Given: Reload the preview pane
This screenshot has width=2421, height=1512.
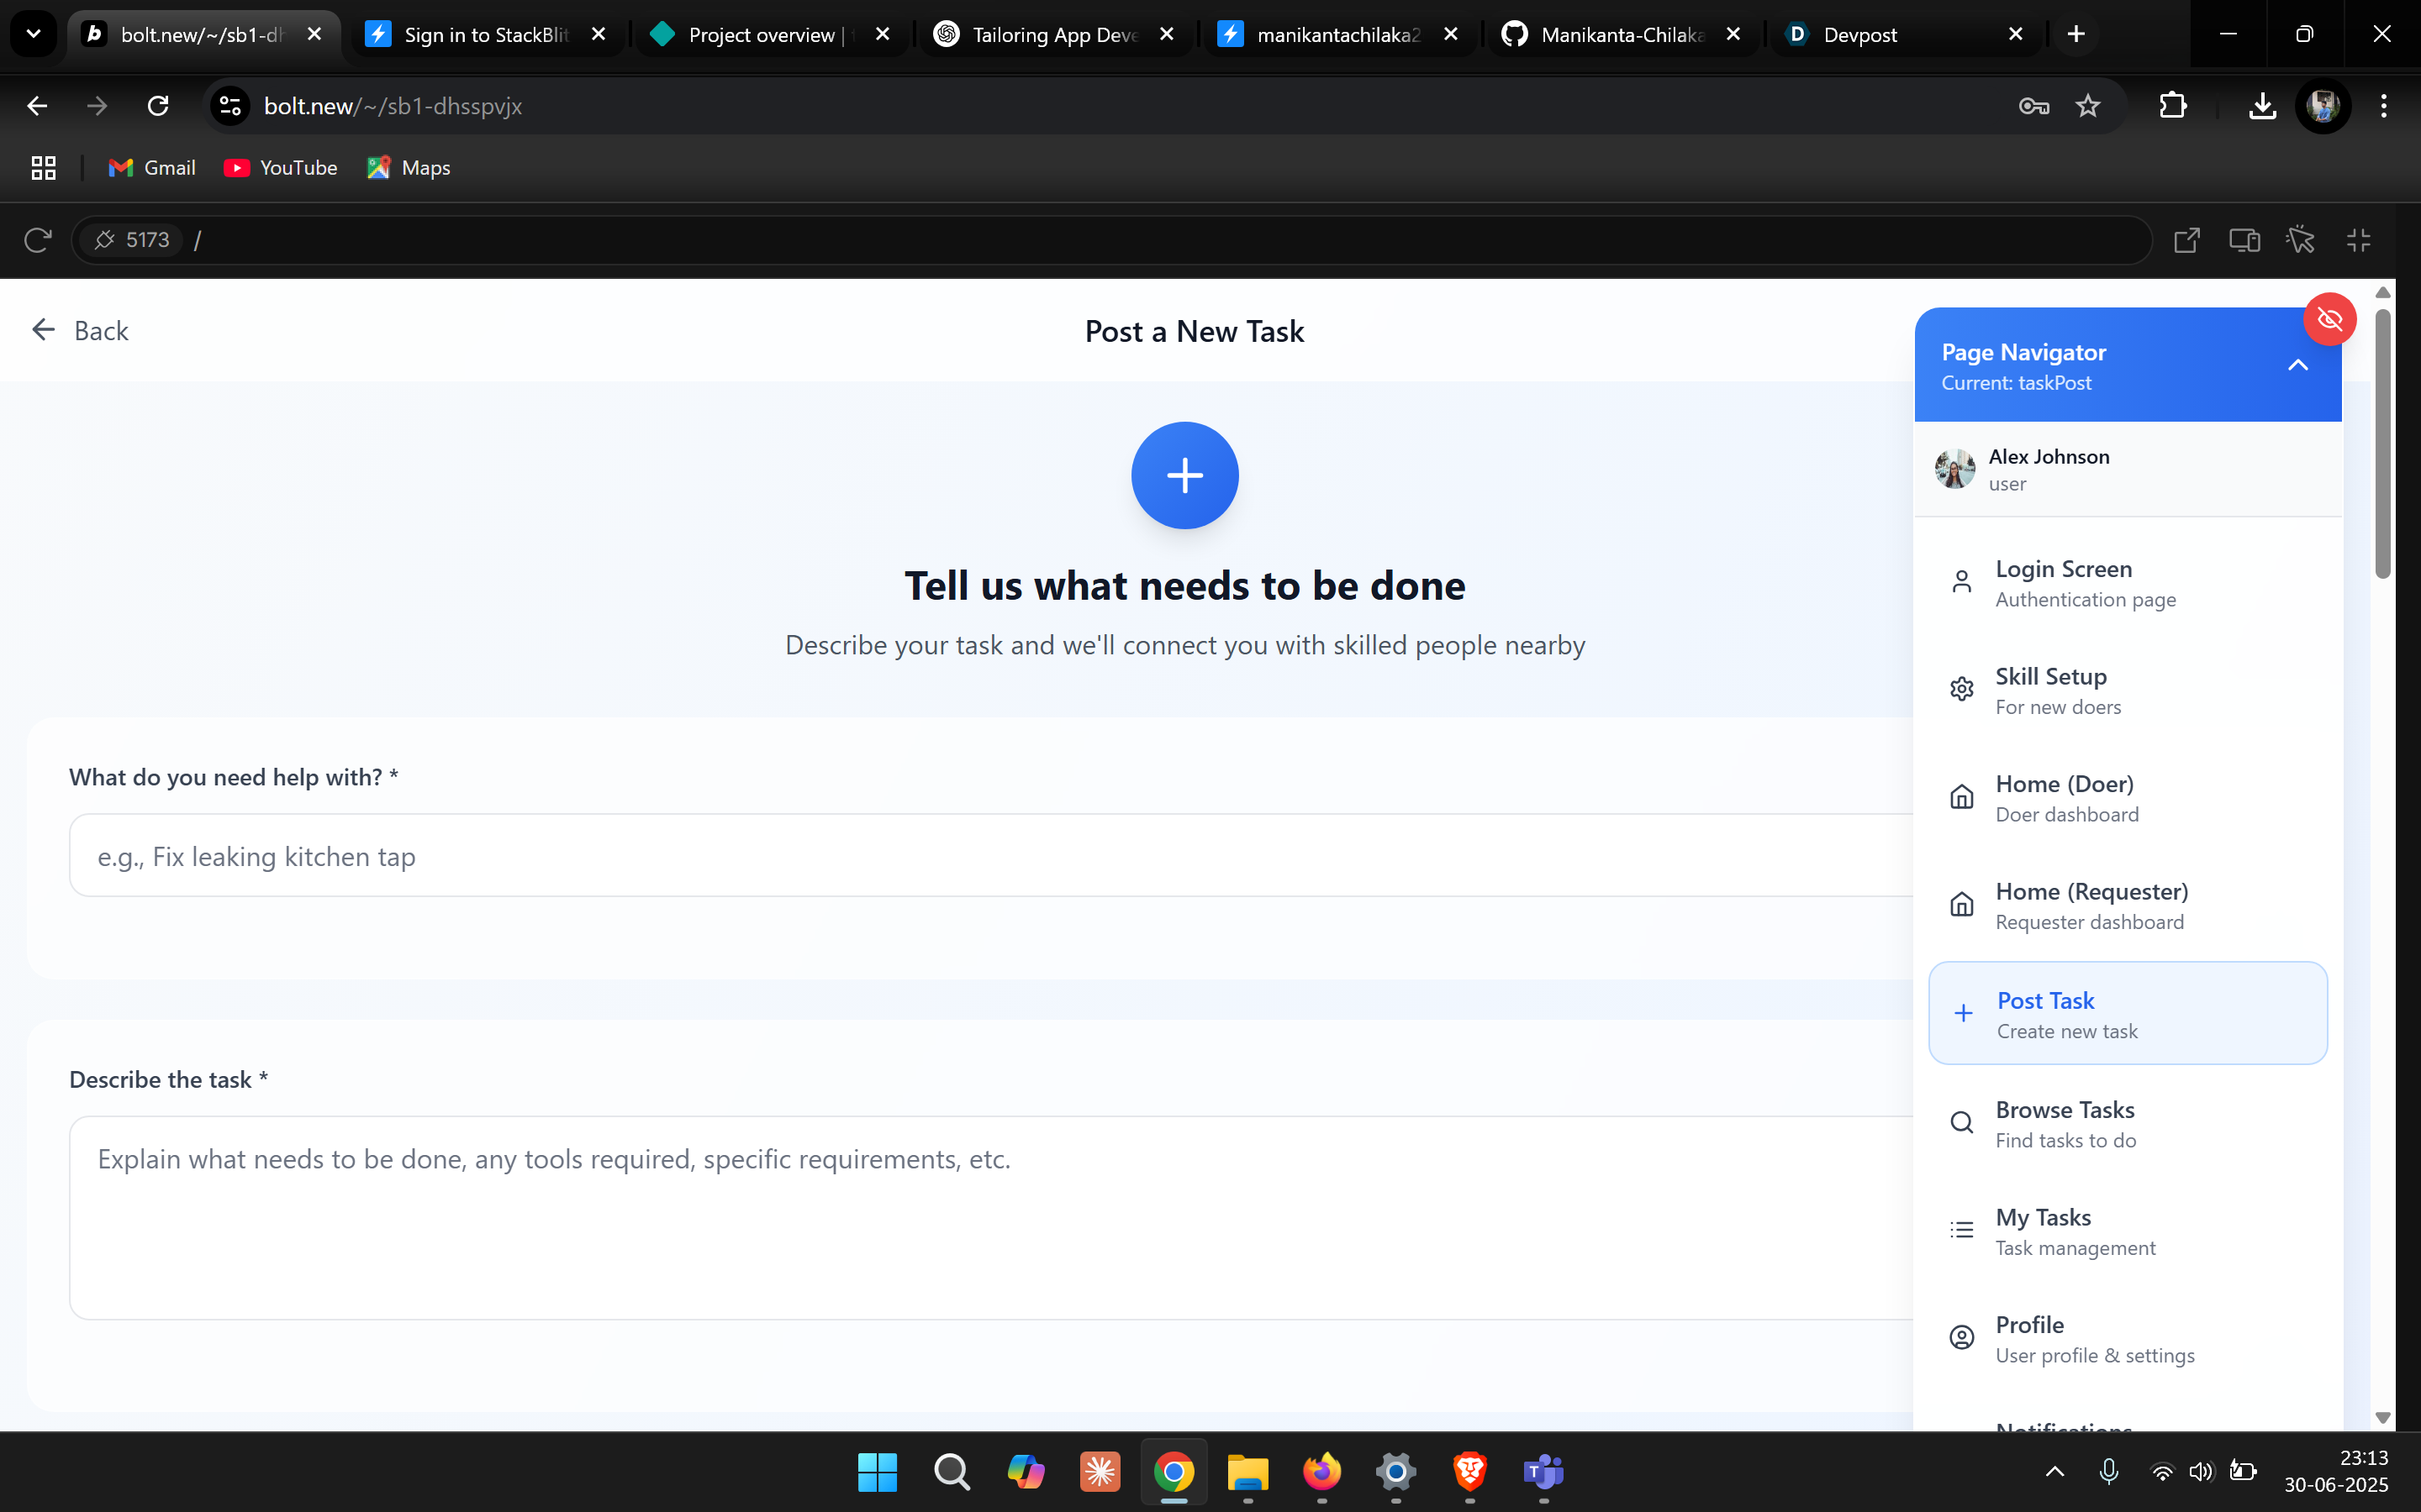Looking at the screenshot, I should 37,240.
